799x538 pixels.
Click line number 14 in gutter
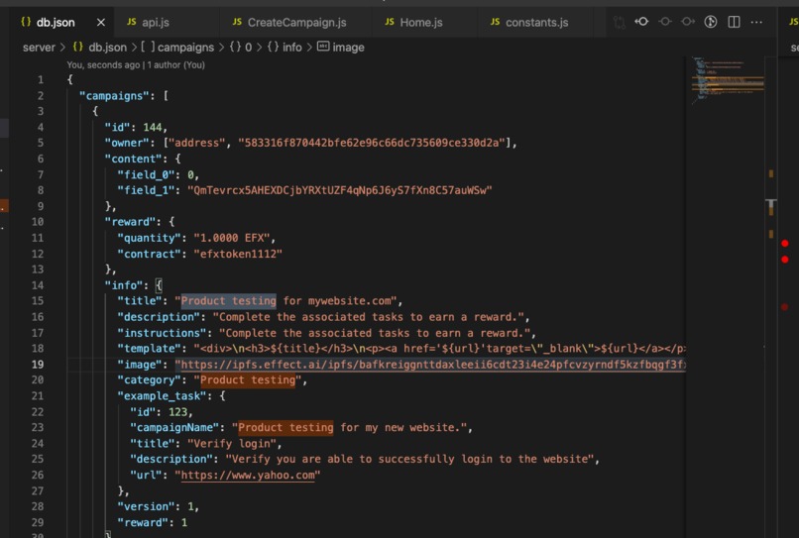38,285
